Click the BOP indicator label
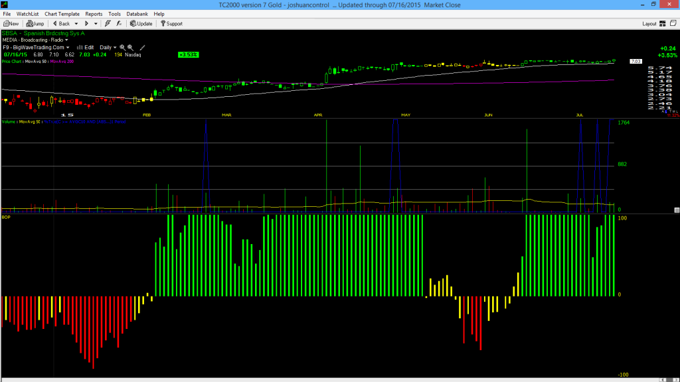 (6, 217)
